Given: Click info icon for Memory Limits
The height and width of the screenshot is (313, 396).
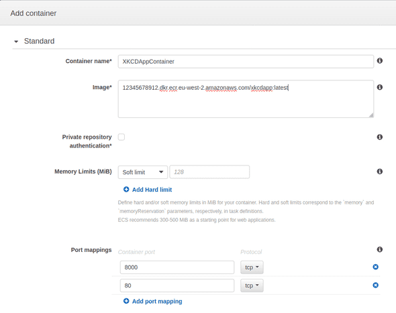Looking at the screenshot, I should [380, 172].
